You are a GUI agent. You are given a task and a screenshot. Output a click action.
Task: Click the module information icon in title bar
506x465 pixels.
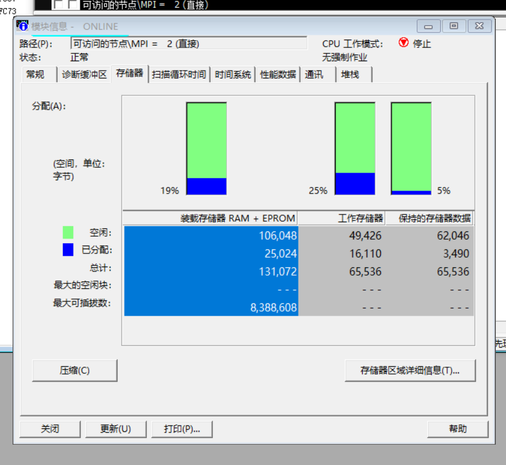coord(23,26)
